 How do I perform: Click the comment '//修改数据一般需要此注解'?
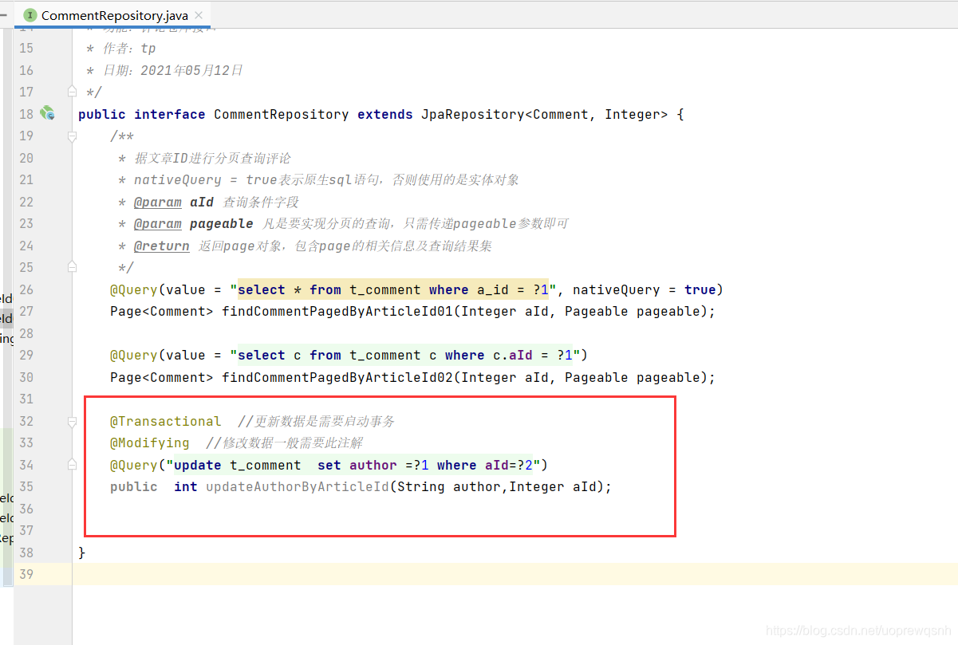tap(284, 442)
